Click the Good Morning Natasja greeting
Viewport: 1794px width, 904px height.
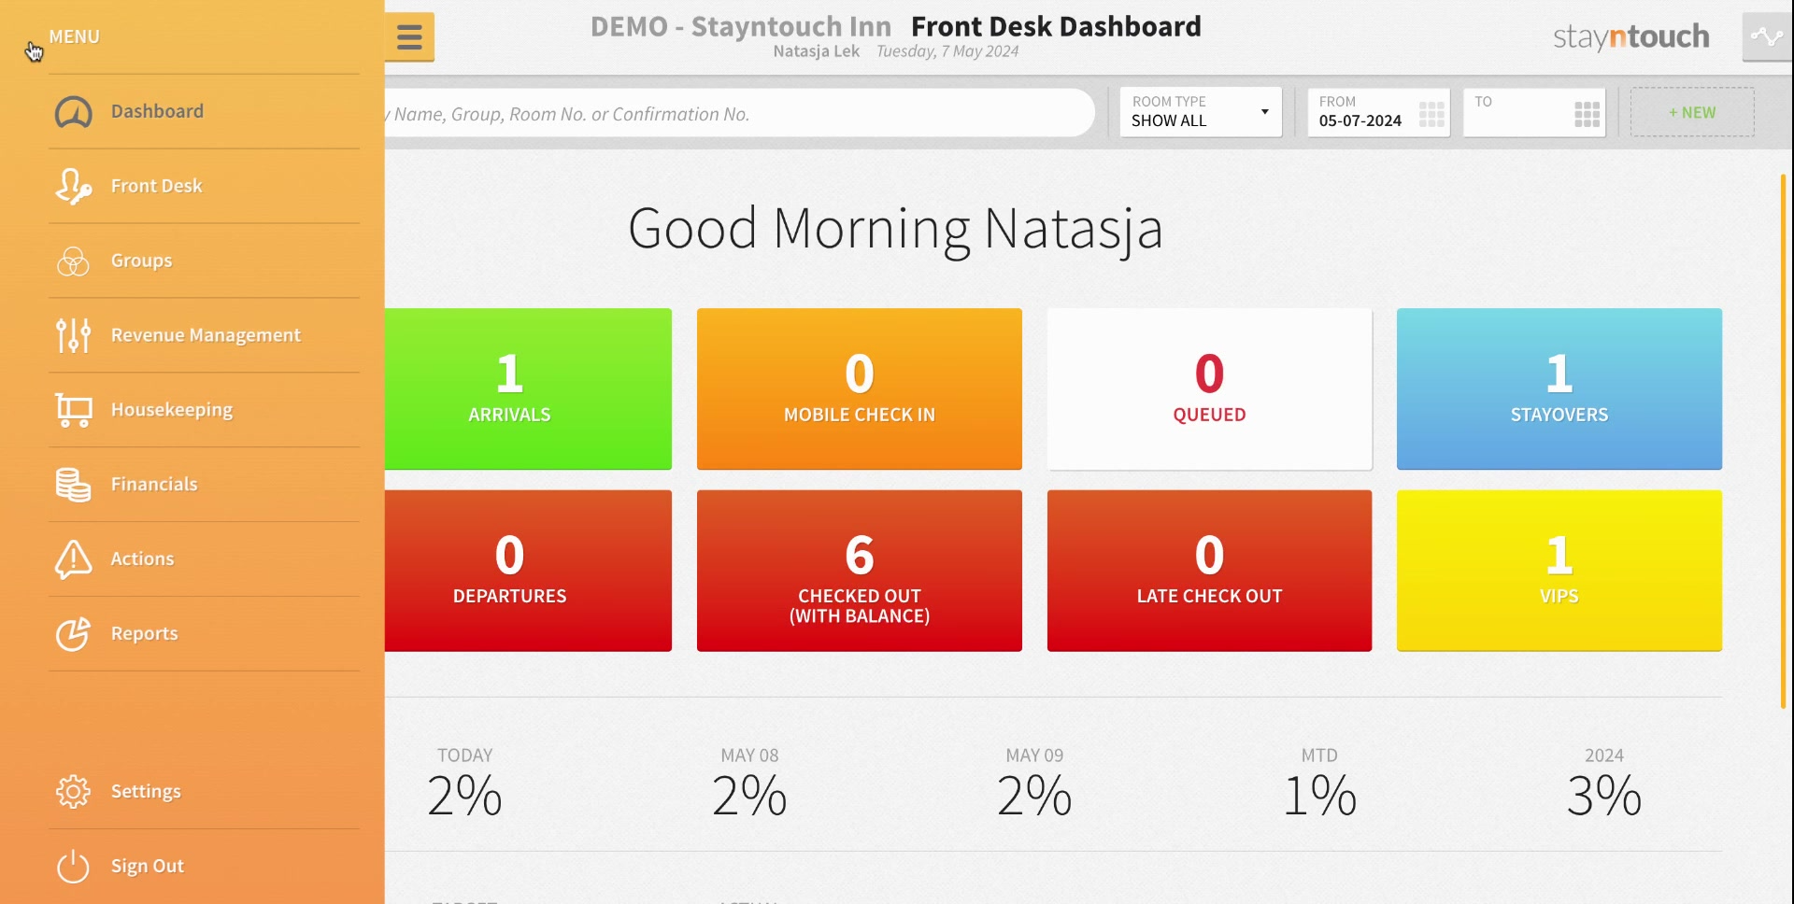pos(895,229)
